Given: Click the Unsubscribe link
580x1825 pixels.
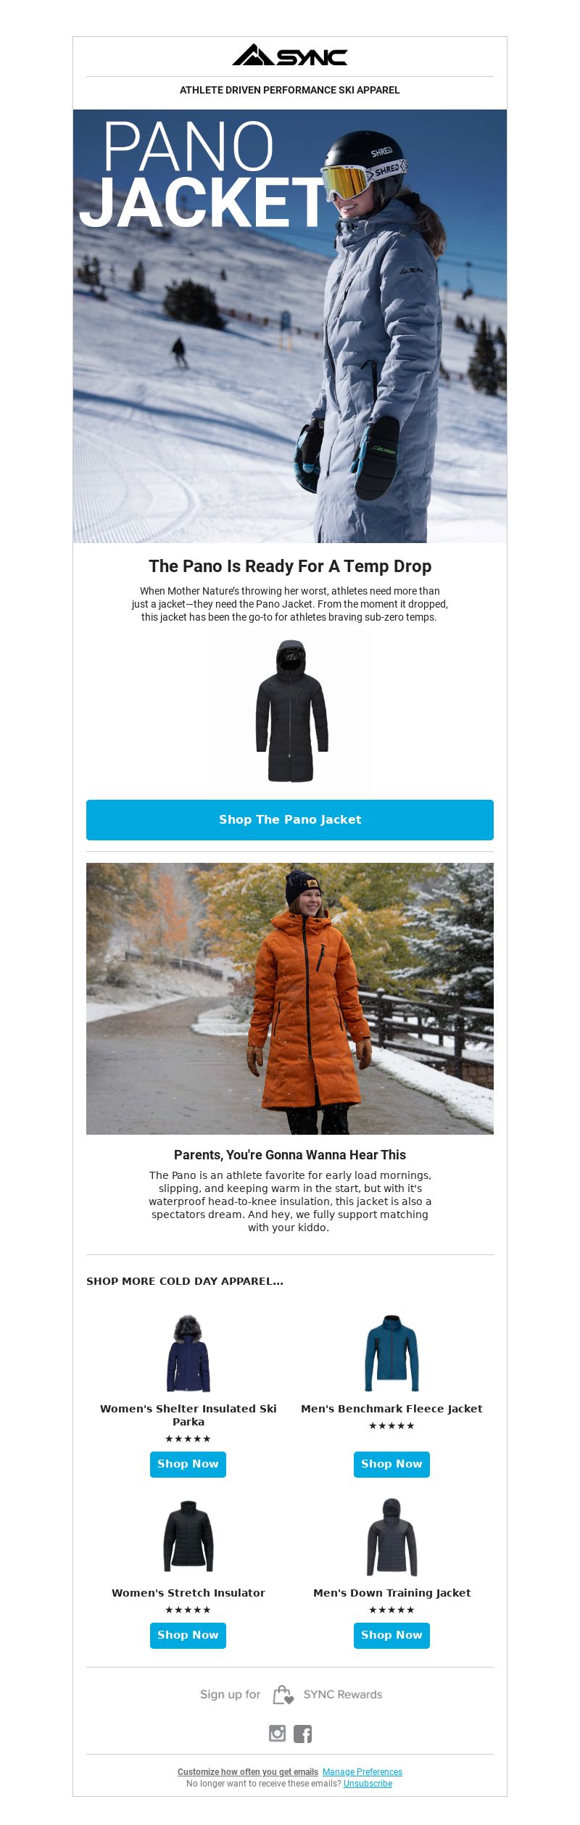Looking at the screenshot, I should tap(368, 1783).
